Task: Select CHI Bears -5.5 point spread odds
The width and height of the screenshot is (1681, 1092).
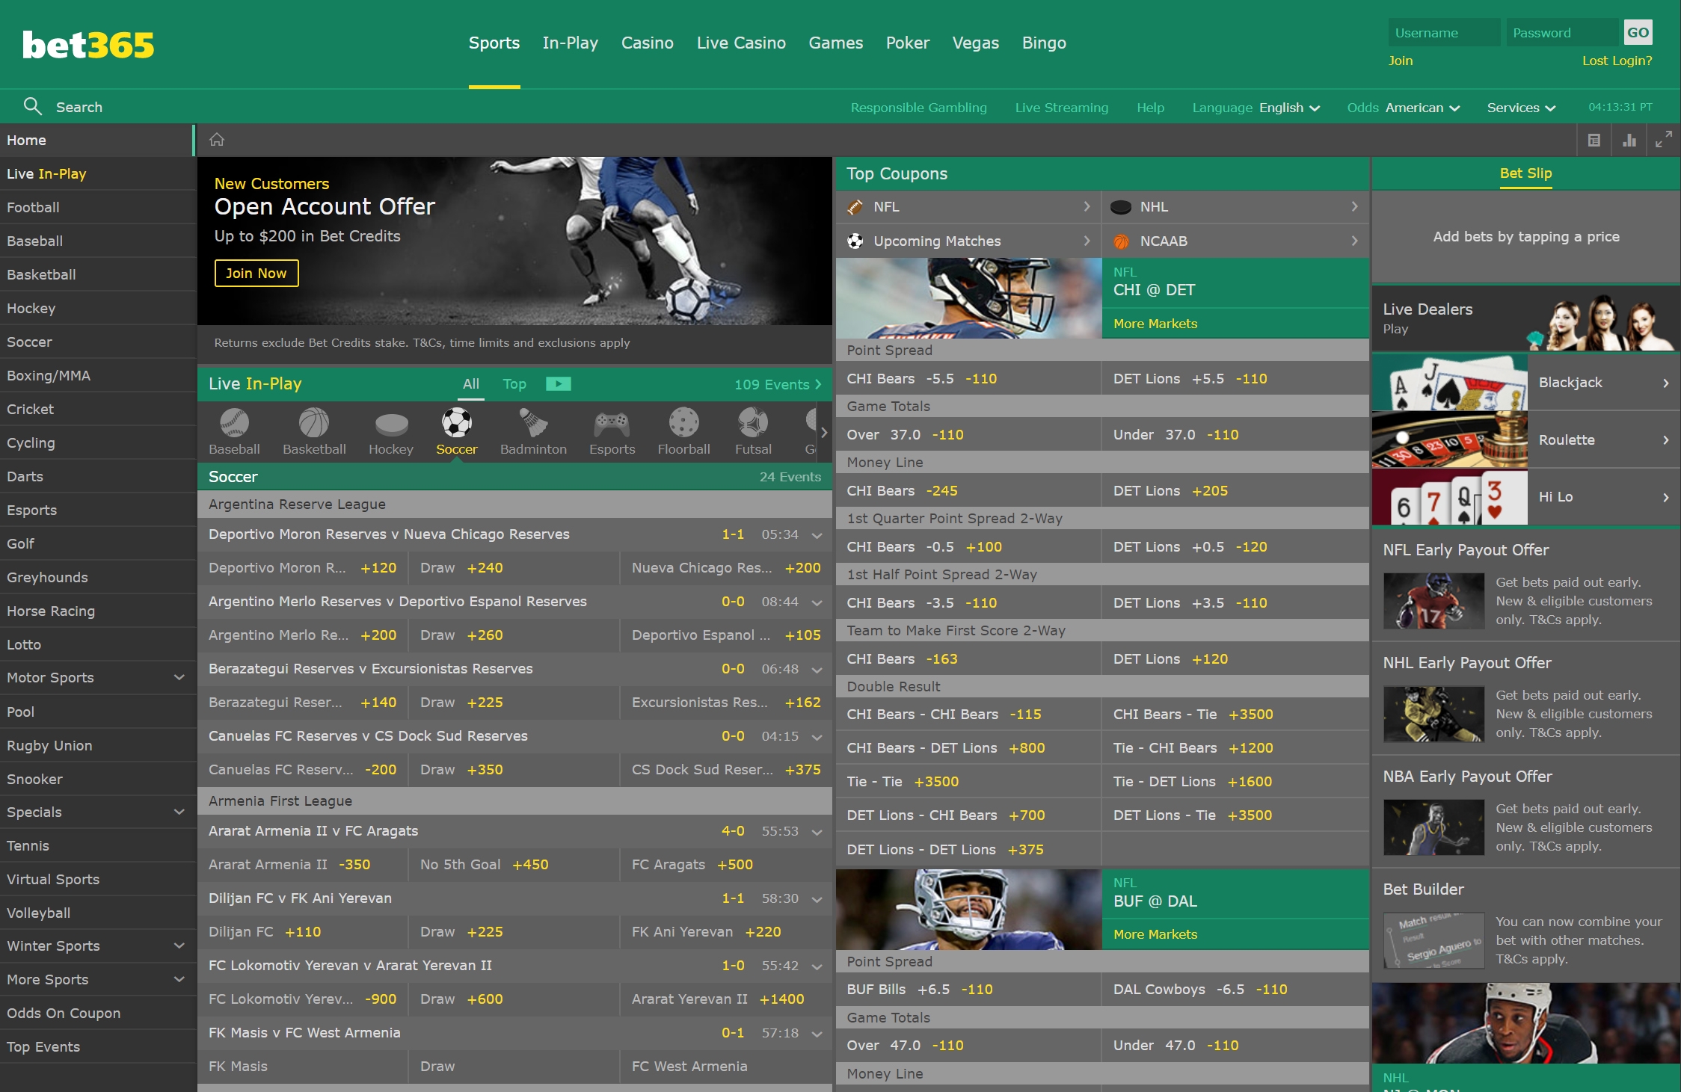Action: tap(968, 378)
